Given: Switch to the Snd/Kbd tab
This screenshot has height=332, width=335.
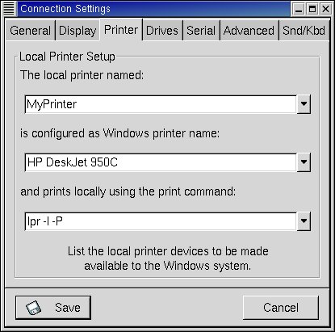Looking at the screenshot, I should (304, 31).
